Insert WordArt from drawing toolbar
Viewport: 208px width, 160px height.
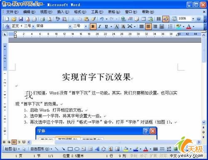97,149
